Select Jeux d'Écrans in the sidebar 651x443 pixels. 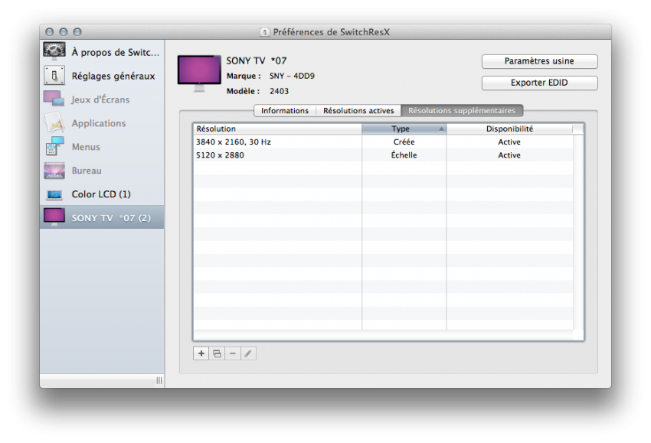[102, 99]
